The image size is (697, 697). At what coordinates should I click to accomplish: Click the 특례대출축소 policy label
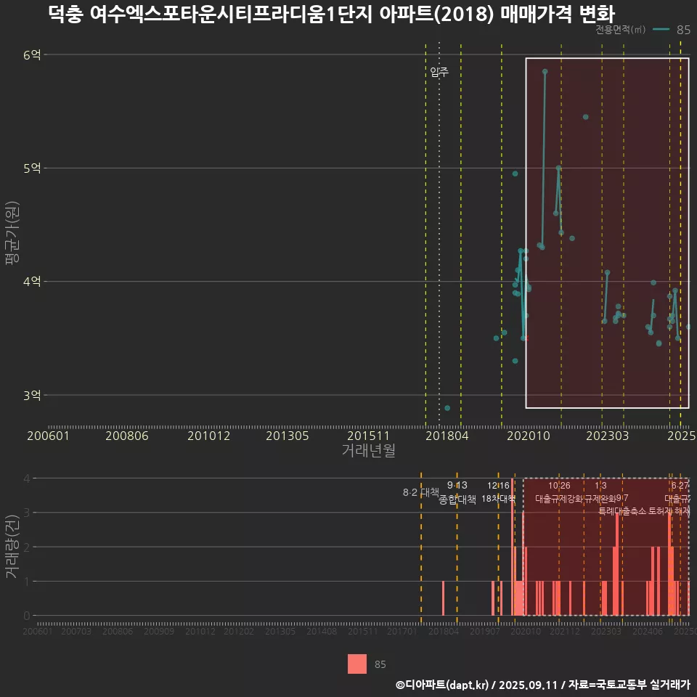click(x=622, y=511)
